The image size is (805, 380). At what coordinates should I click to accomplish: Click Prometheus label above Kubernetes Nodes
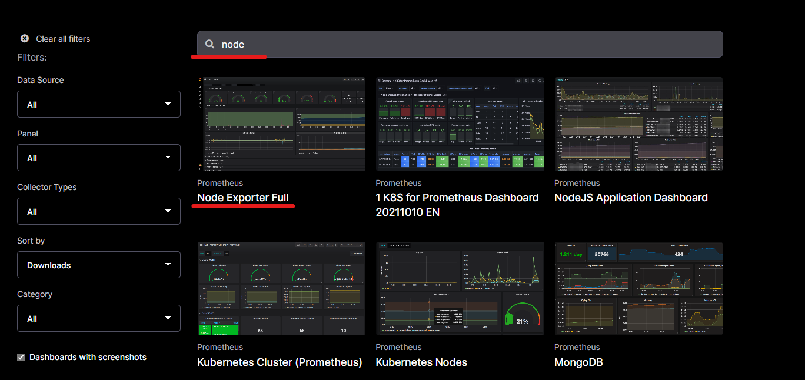tap(399, 347)
